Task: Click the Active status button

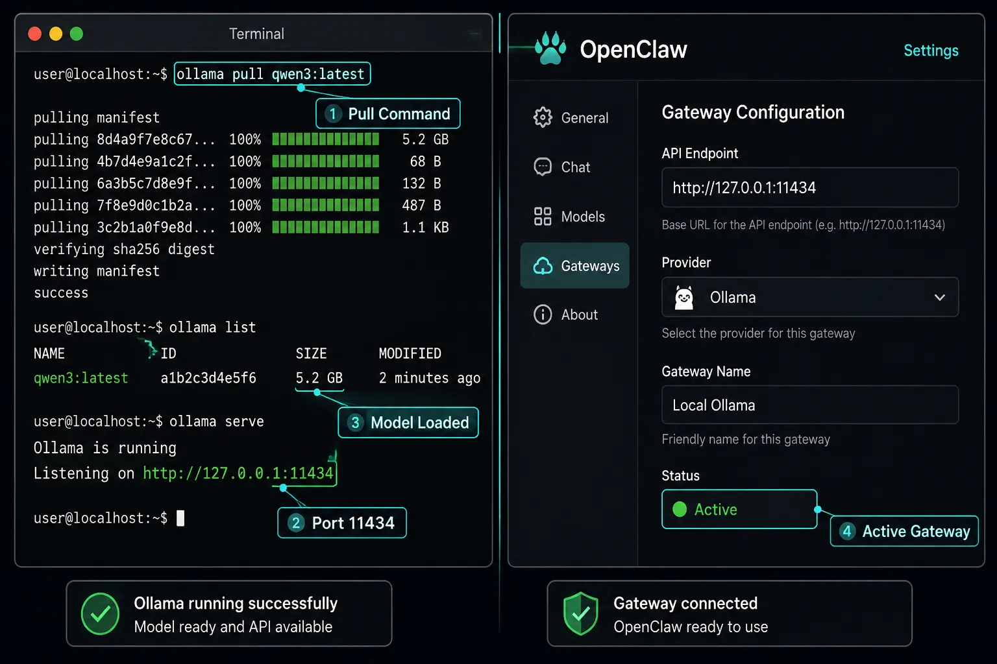Action: (739, 509)
